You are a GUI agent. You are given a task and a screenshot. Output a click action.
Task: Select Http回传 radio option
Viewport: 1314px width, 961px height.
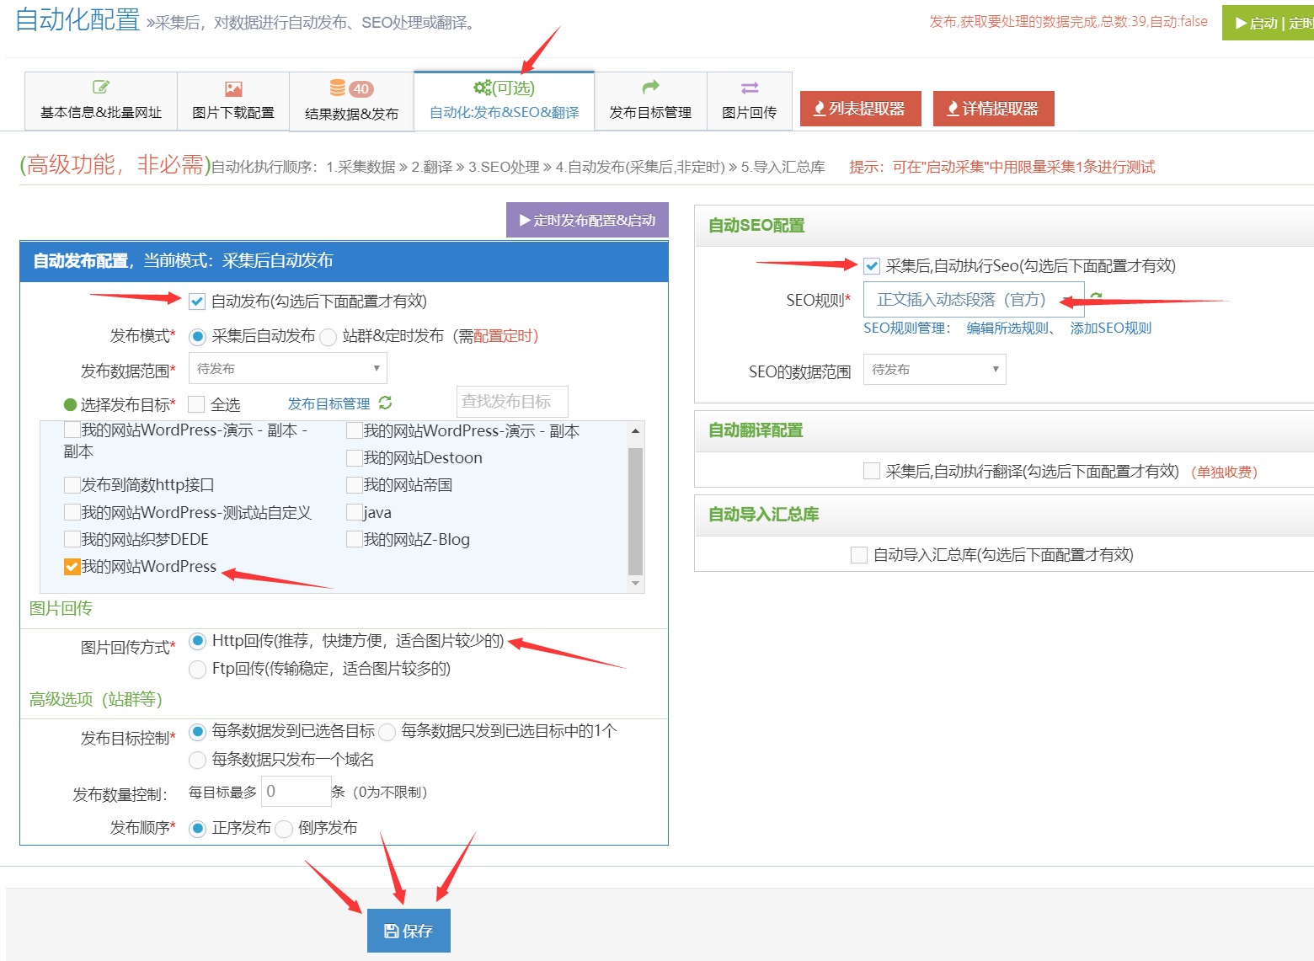(x=198, y=641)
